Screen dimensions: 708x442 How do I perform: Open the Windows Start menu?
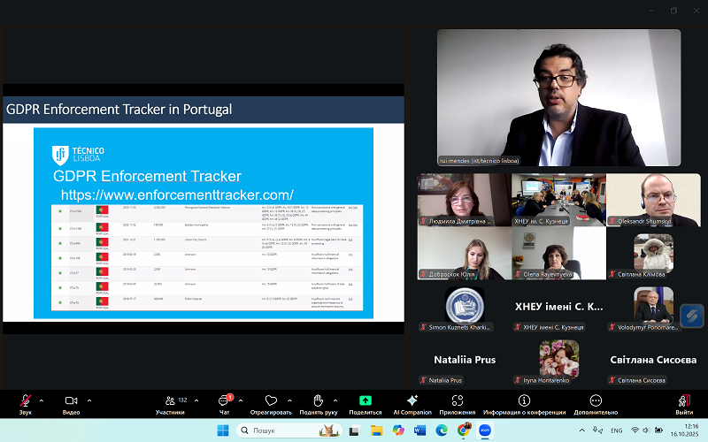point(222,430)
